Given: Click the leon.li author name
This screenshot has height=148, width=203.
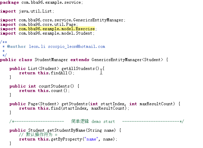Looking at the screenshot, I should pos(37,47).
